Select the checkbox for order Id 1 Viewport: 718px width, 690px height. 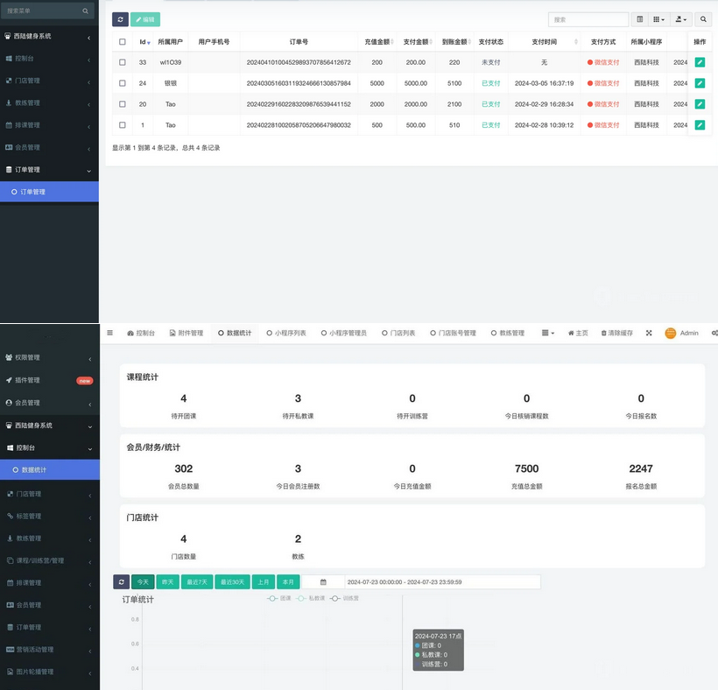[x=122, y=125]
